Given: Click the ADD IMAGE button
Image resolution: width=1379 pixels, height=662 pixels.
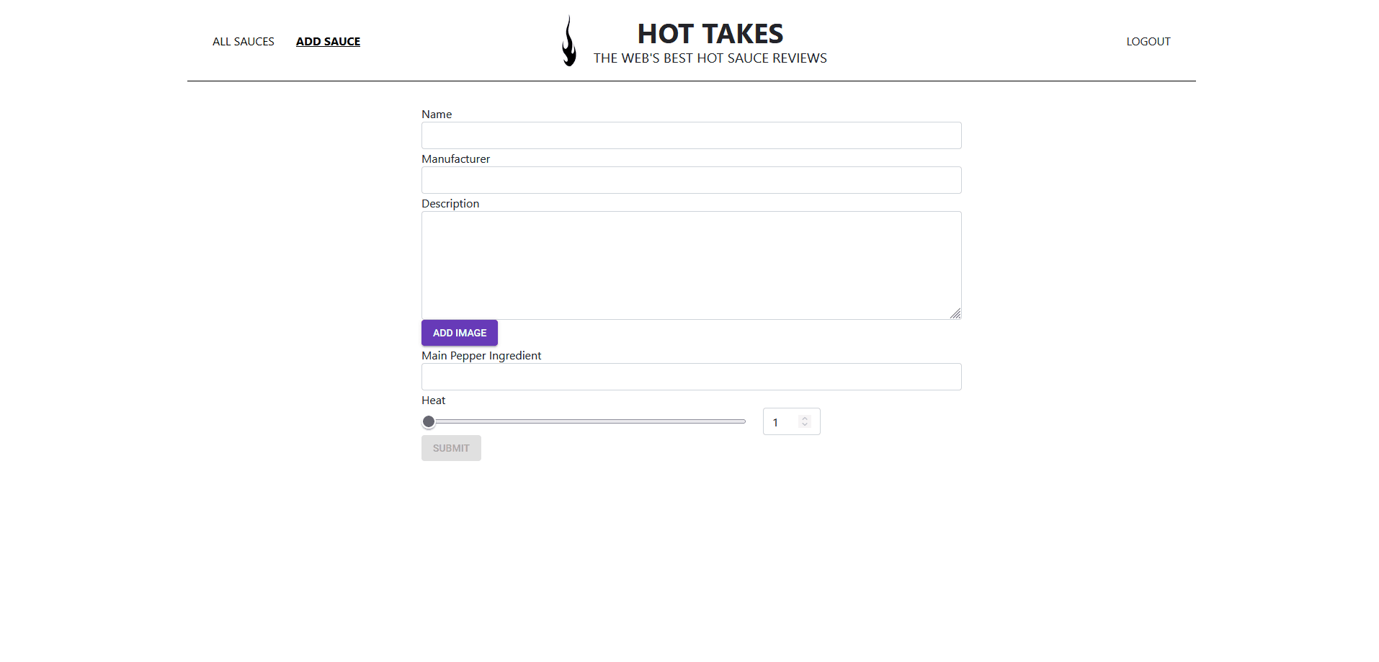Looking at the screenshot, I should 459,333.
